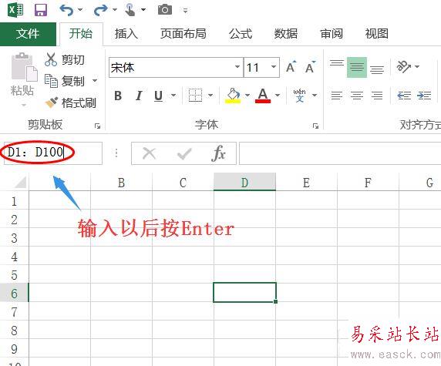Toggle right text alignment
Image resolution: width=441 pixels, height=366 pixels.
click(377, 96)
